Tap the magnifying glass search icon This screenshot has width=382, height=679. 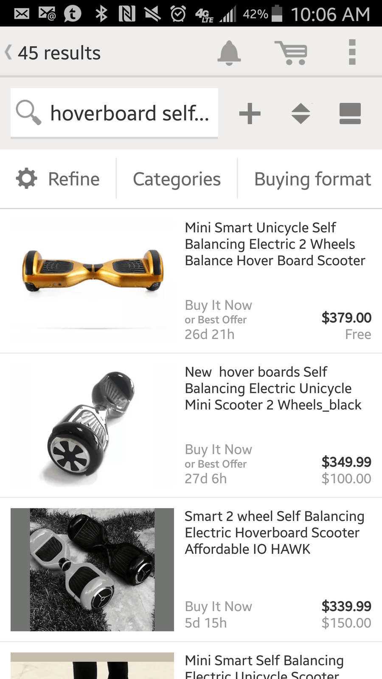pos(28,113)
